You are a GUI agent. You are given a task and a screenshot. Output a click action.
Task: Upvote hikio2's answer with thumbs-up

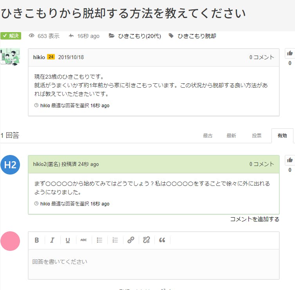(x=290, y=160)
